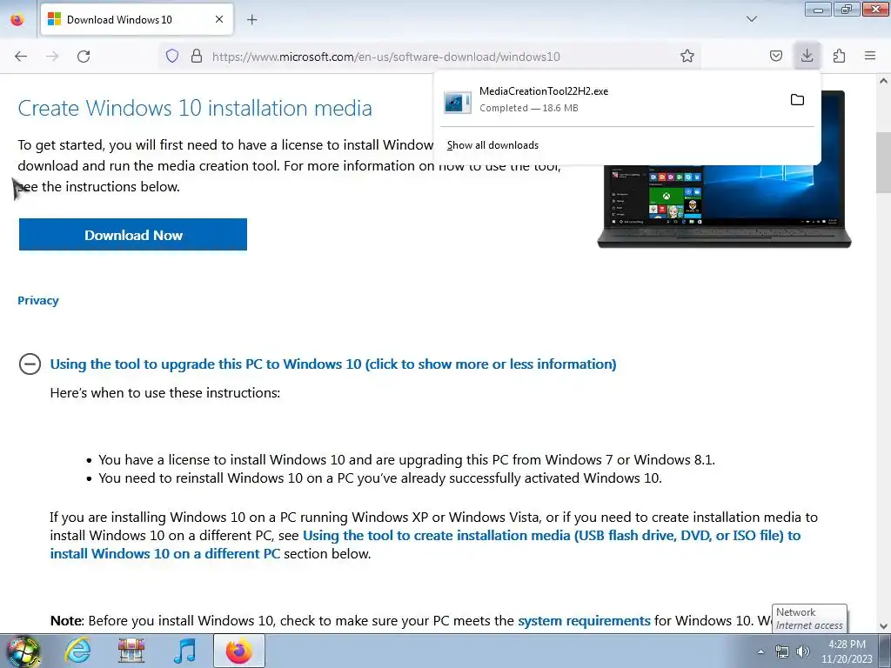This screenshot has width=891, height=668.
Task: Click the address bar URL
Action: pos(385,57)
